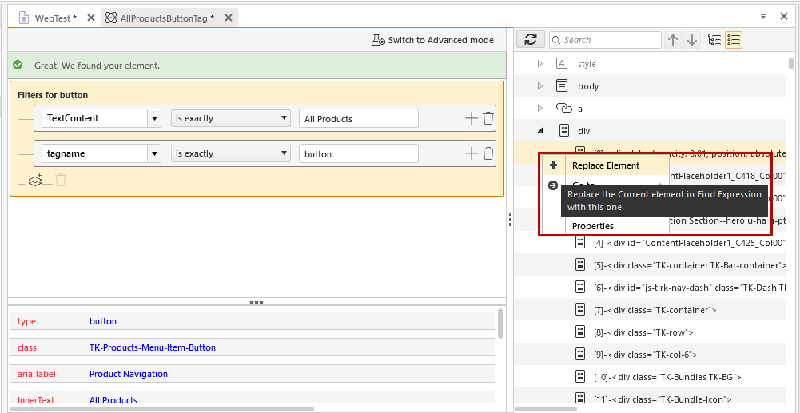Open the tab overflow dropdown arrow

(x=763, y=16)
